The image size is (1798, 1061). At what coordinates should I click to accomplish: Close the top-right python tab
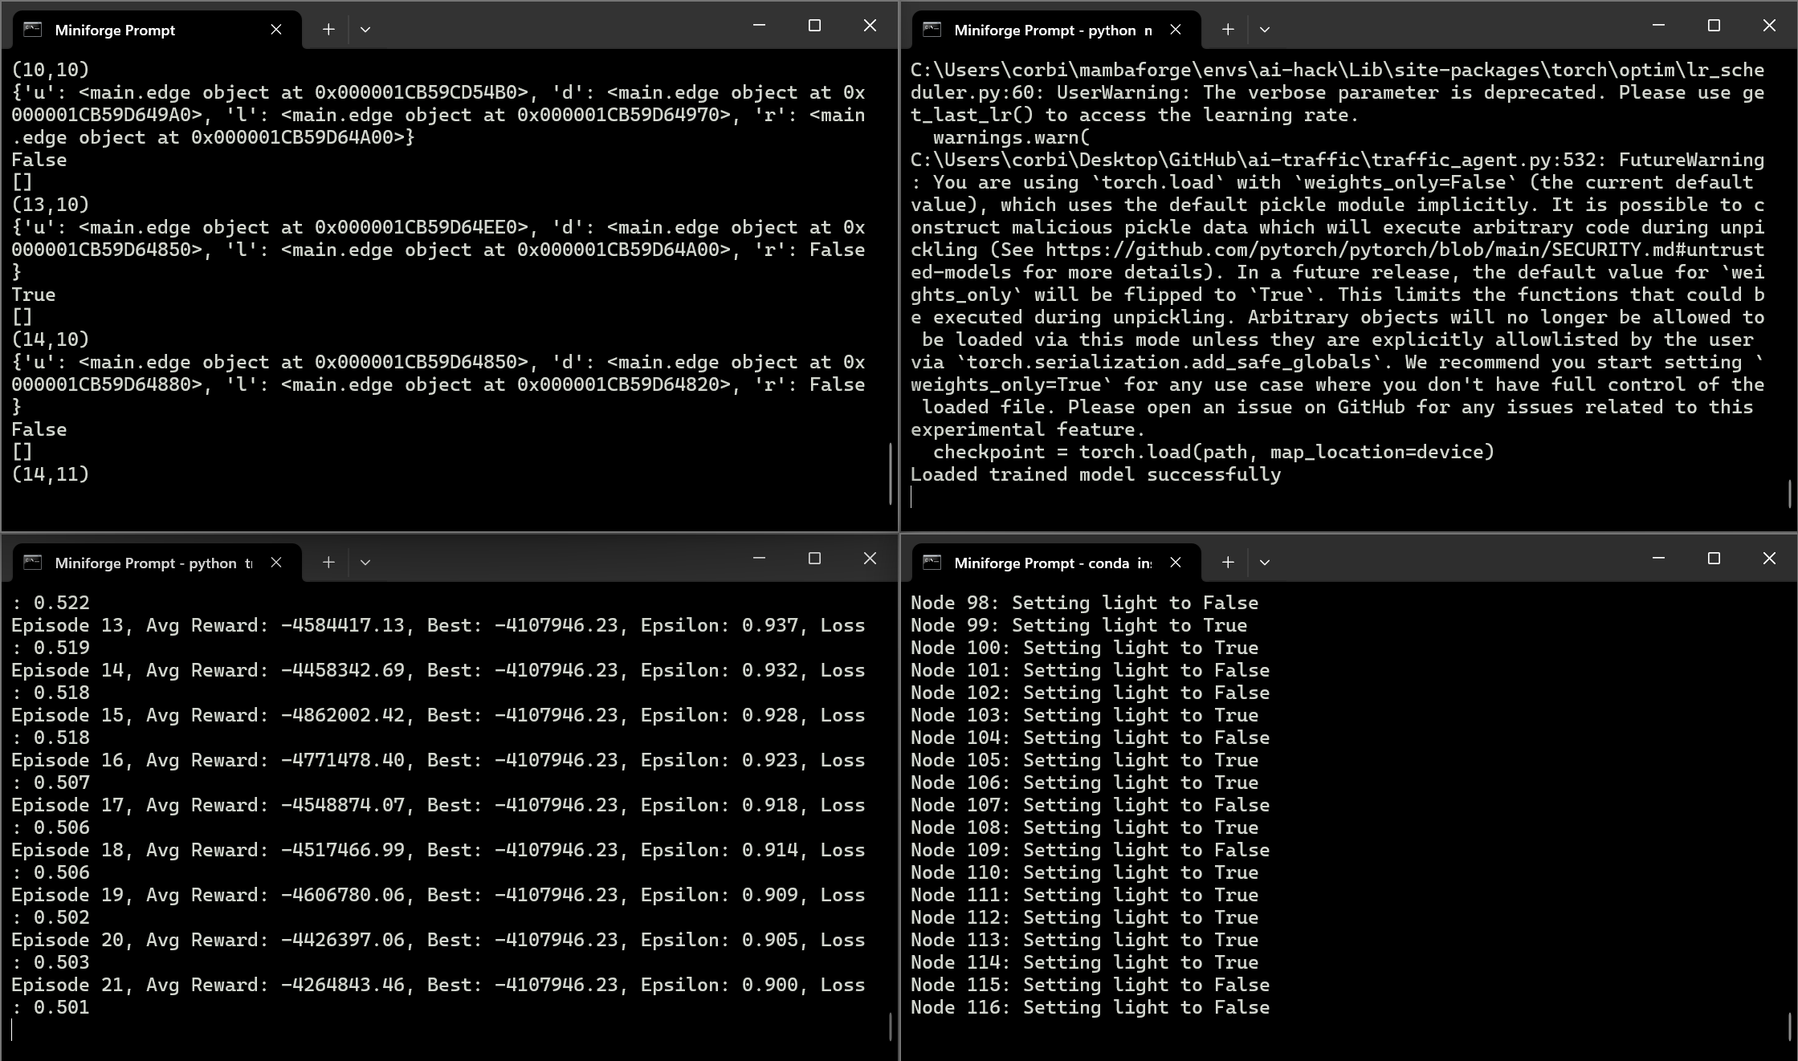pyautogui.click(x=1176, y=30)
